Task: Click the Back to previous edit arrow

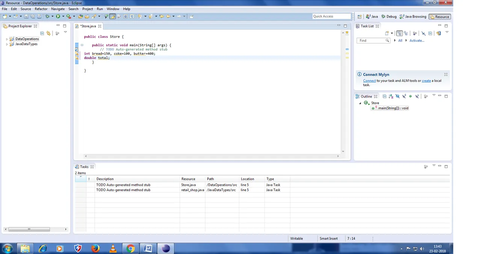Action: (x=162, y=16)
